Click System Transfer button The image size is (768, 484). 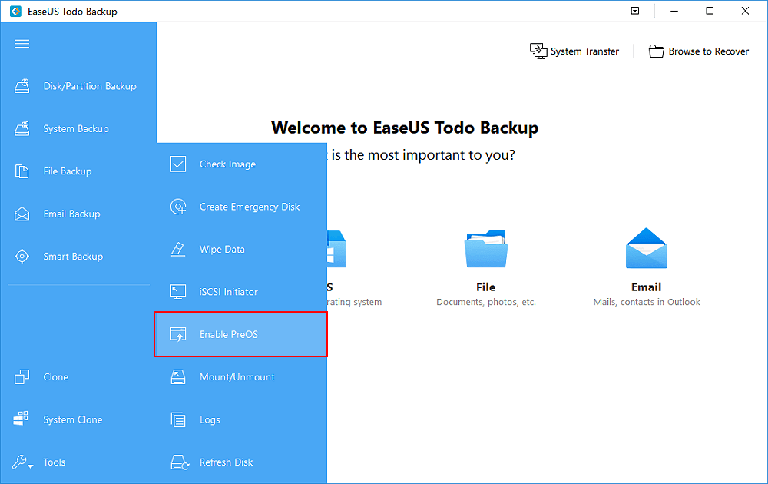coord(574,51)
